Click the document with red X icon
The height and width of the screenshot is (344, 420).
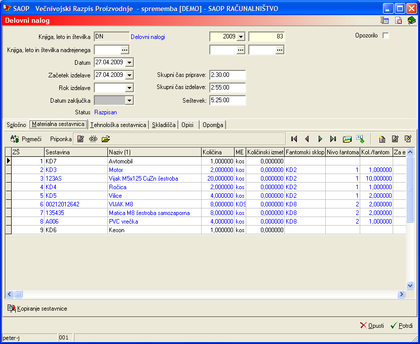[398, 21]
